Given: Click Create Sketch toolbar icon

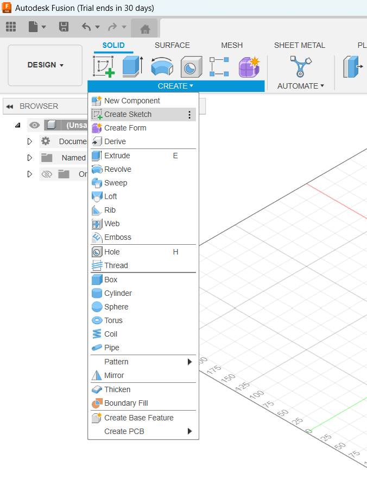Looking at the screenshot, I should pyautogui.click(x=104, y=66).
